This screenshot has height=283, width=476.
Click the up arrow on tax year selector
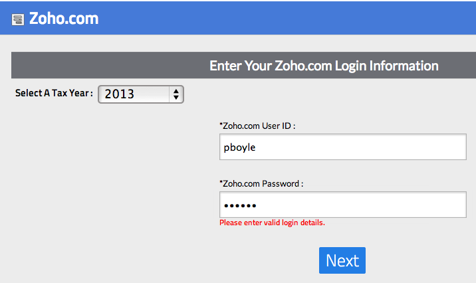coord(176,90)
